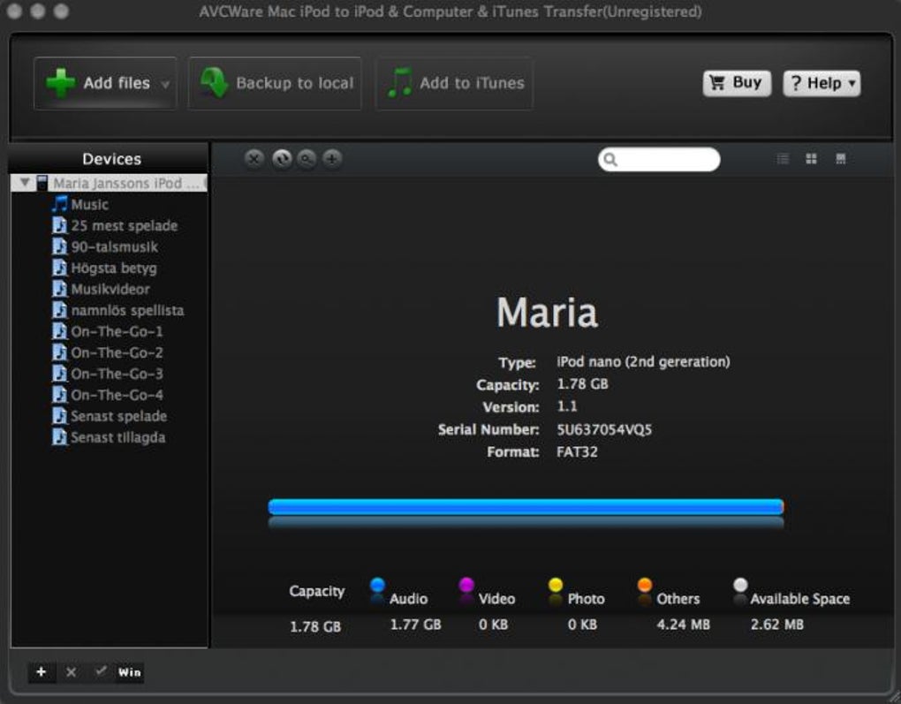Click the playlist icon beside Musikvideor
The height and width of the screenshot is (704, 901).
tap(59, 289)
